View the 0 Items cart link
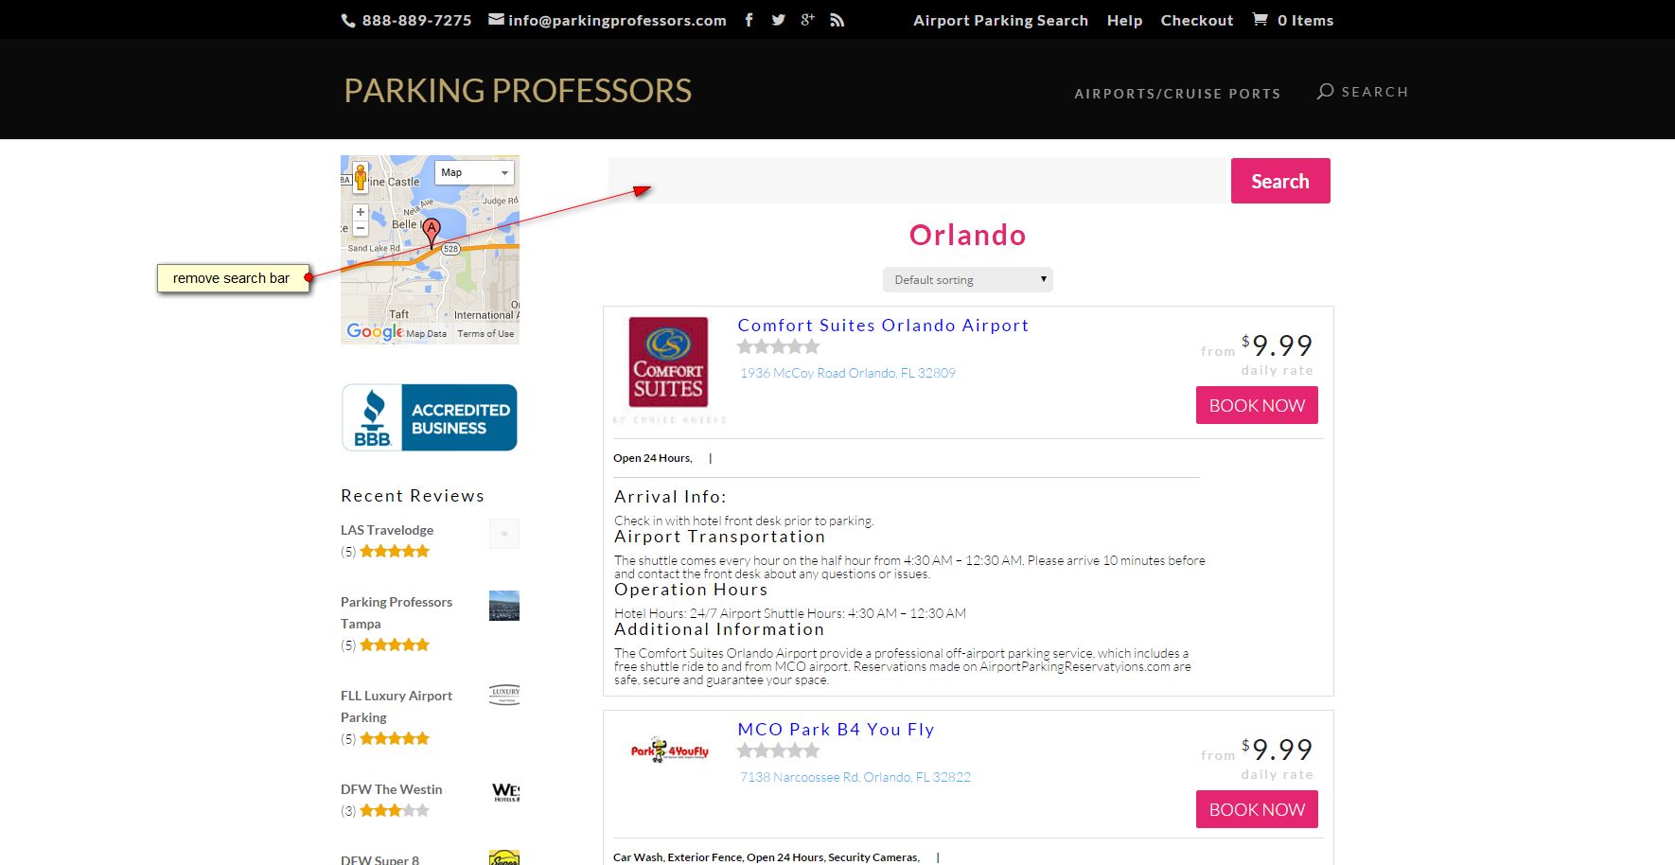 pyautogui.click(x=1305, y=21)
